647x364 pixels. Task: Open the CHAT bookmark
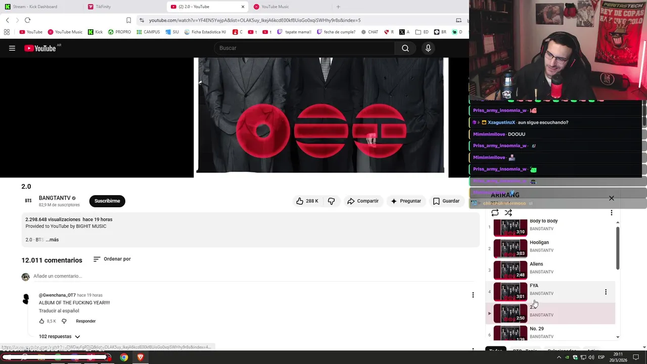pyautogui.click(x=369, y=32)
